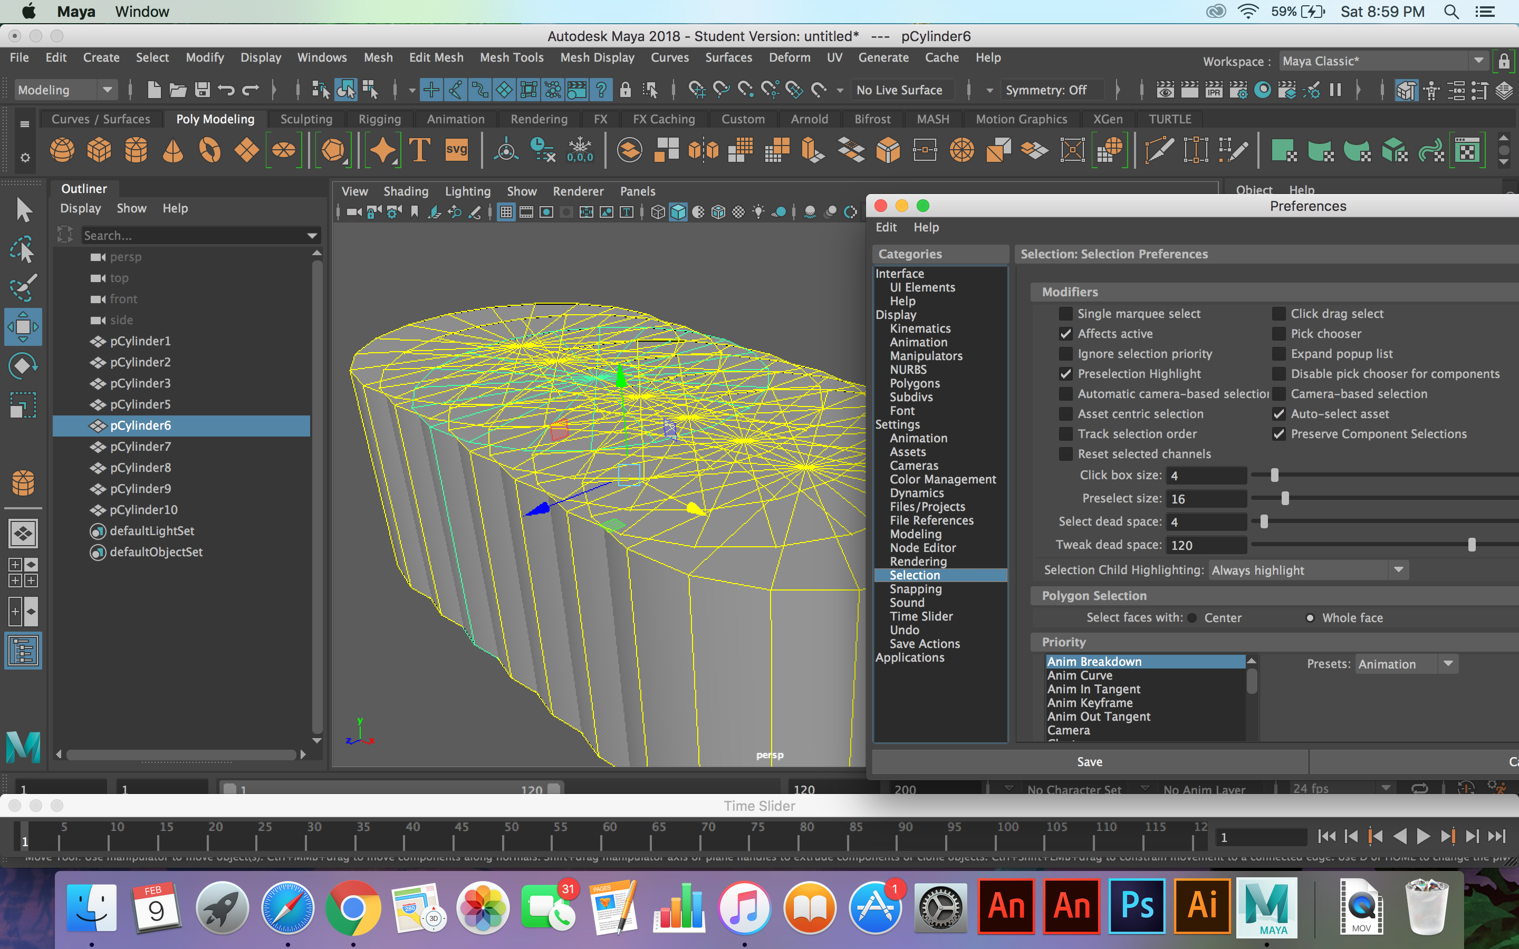Uncheck Preselection Highlight option
This screenshot has height=949, width=1519.
1065,374
